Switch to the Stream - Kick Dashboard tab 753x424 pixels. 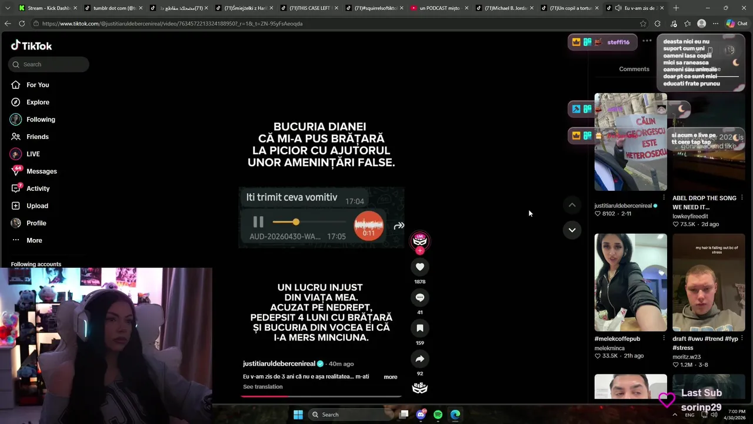click(x=47, y=8)
